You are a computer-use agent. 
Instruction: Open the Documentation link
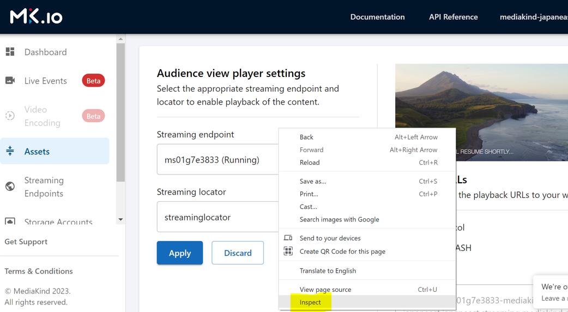[377, 17]
